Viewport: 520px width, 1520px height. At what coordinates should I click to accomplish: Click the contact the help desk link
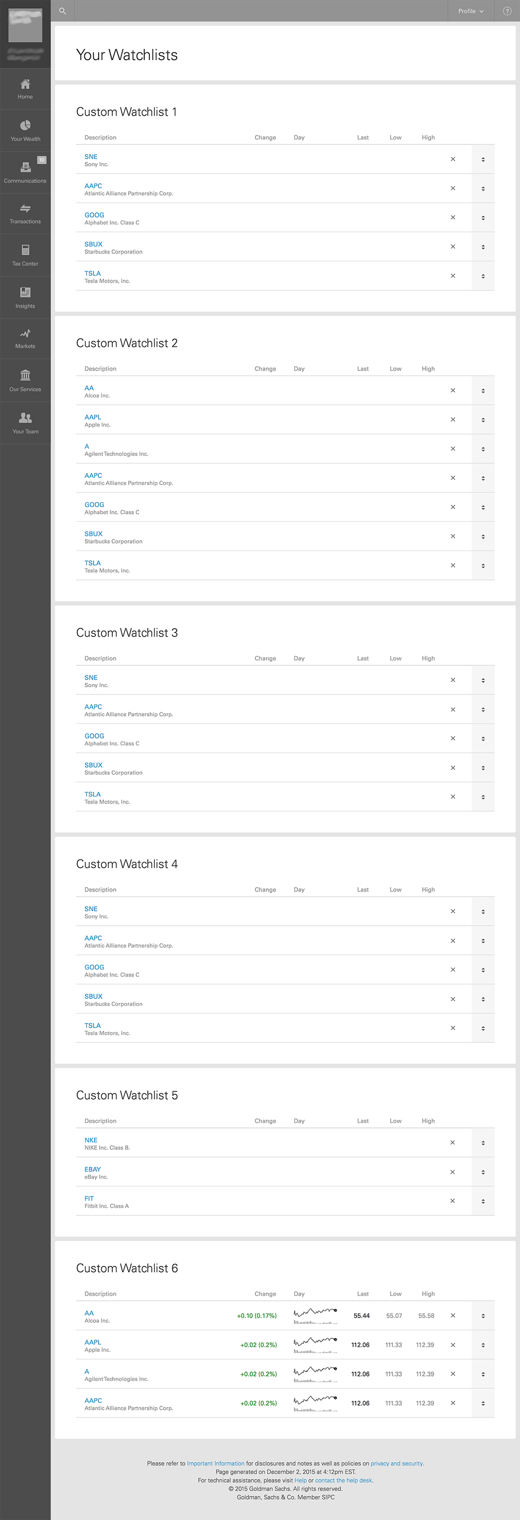click(344, 1480)
